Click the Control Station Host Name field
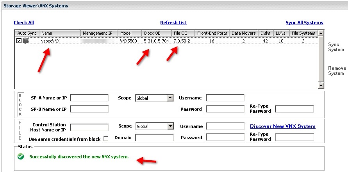Viewport: 348px width, 172px height. click(89, 127)
